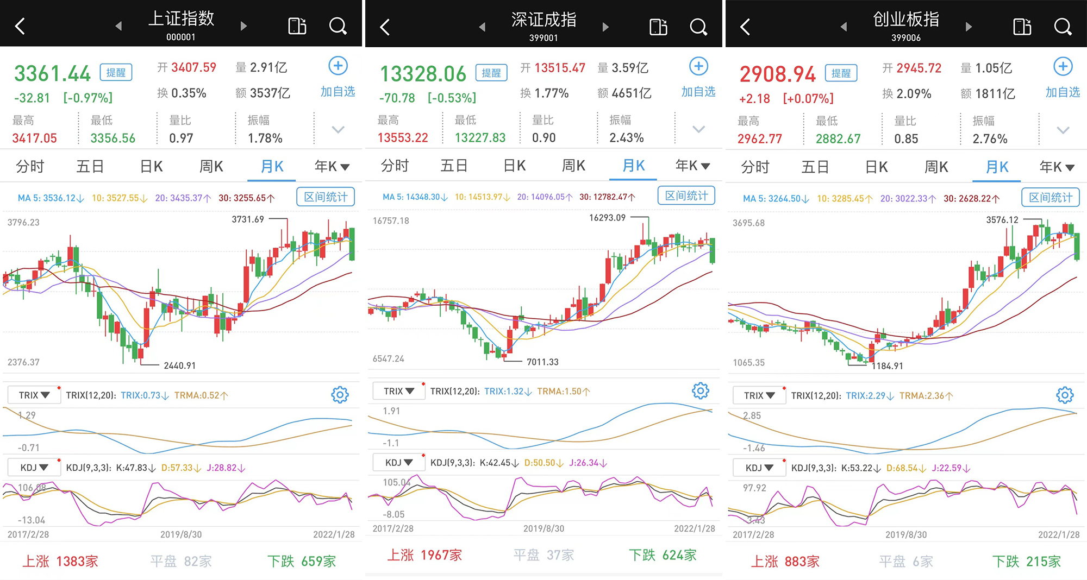Open search on the 创业板指 panel
Screen dimensions: 1087x580
(1063, 26)
